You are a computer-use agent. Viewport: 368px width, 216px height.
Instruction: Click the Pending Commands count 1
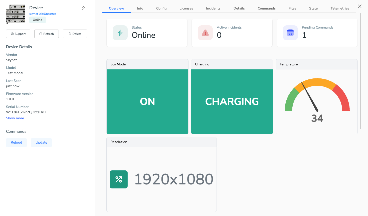click(x=304, y=35)
